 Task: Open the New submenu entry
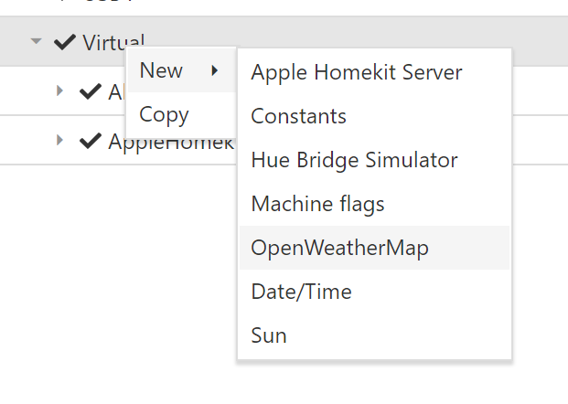click(182, 70)
